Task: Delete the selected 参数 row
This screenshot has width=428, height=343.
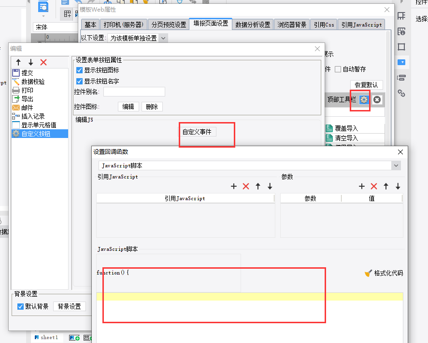Action: click(x=374, y=186)
